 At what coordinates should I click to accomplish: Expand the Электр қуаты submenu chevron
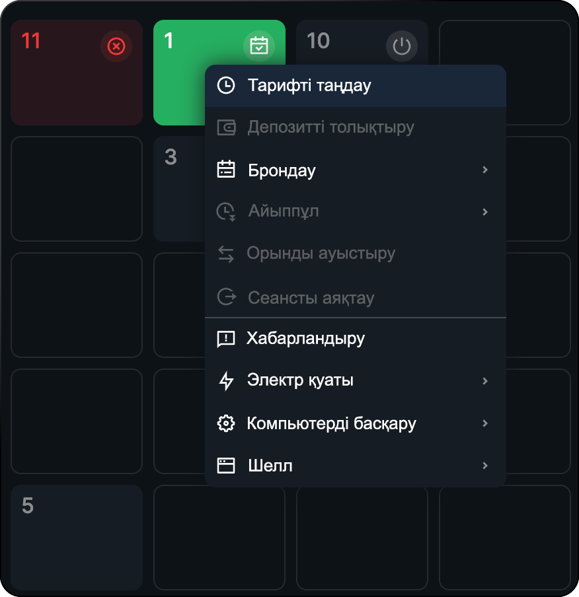(485, 381)
